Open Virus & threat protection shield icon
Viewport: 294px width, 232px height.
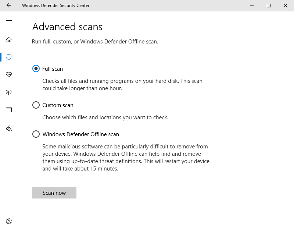coord(9,57)
